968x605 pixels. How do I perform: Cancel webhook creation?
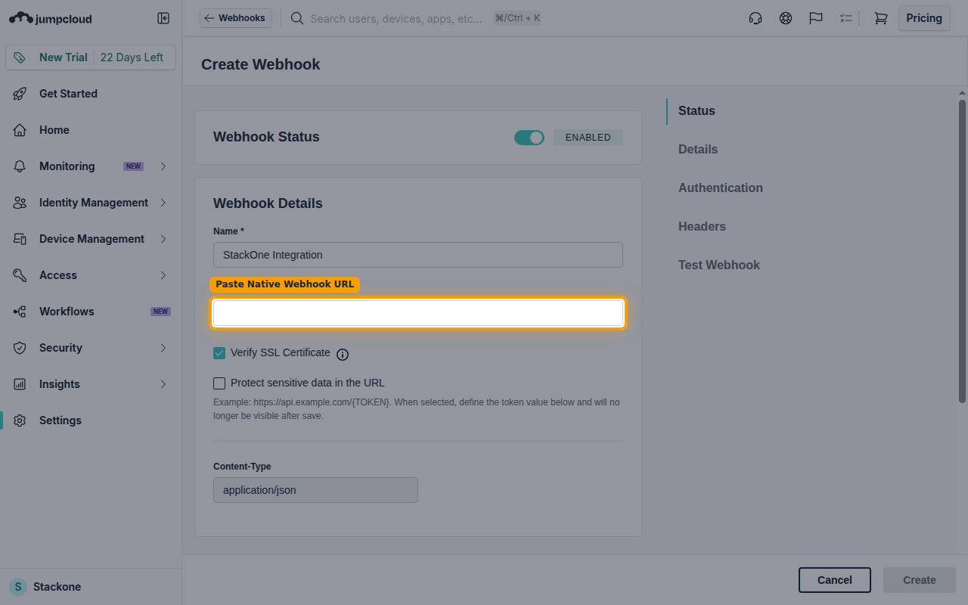835,580
